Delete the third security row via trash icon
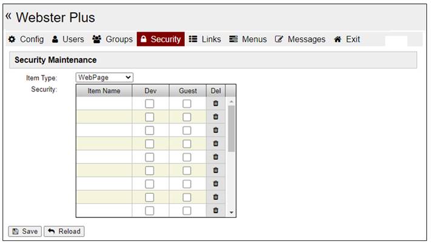 215,130
